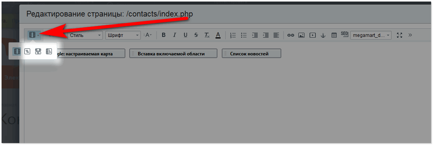Open the editor view mode dropdown button
This screenshot has height=145, width=433.
tap(34, 35)
